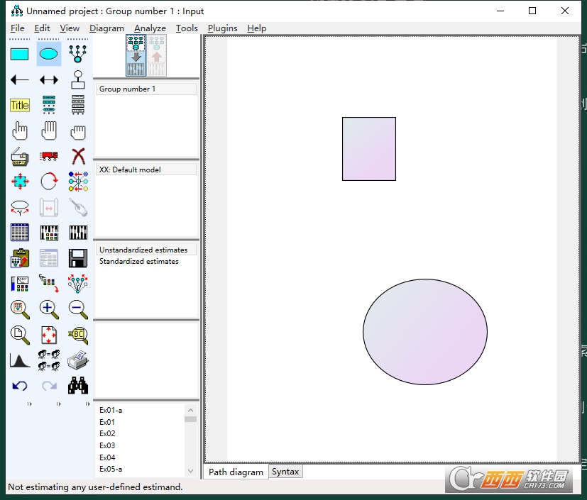Select the reposition path diagram scroll tool
The width and height of the screenshot is (587, 500).
(49, 207)
